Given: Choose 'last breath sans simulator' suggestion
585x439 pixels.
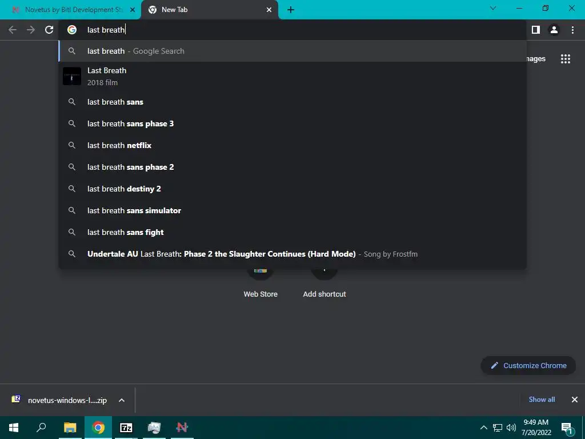Looking at the screenshot, I should (x=292, y=210).
